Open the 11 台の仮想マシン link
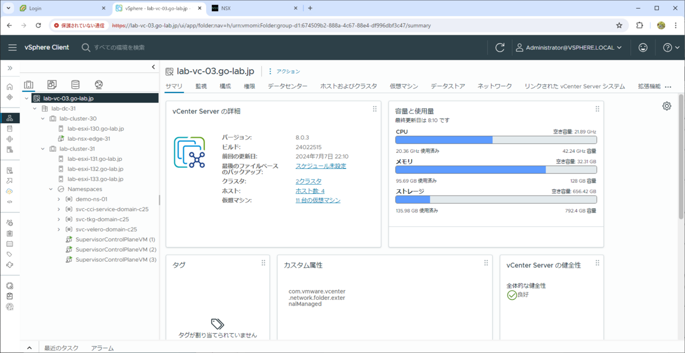685x353 pixels. 318,201
